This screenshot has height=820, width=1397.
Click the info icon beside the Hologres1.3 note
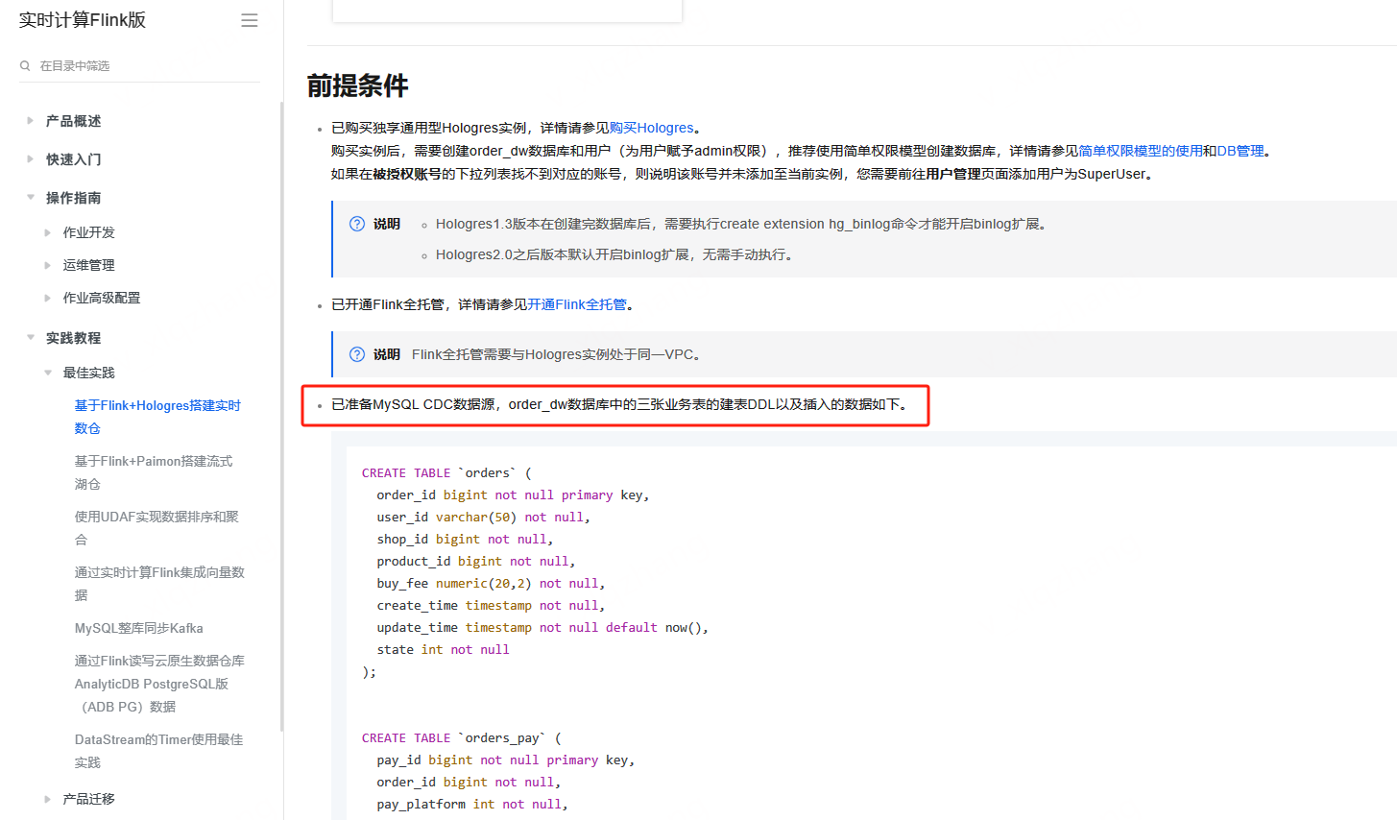(x=357, y=224)
